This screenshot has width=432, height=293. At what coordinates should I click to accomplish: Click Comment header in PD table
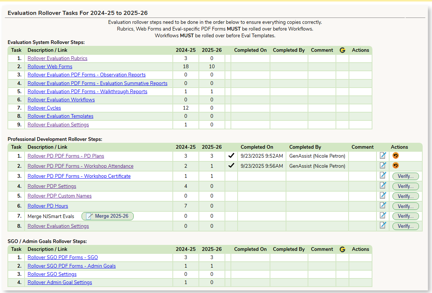(x=363, y=147)
